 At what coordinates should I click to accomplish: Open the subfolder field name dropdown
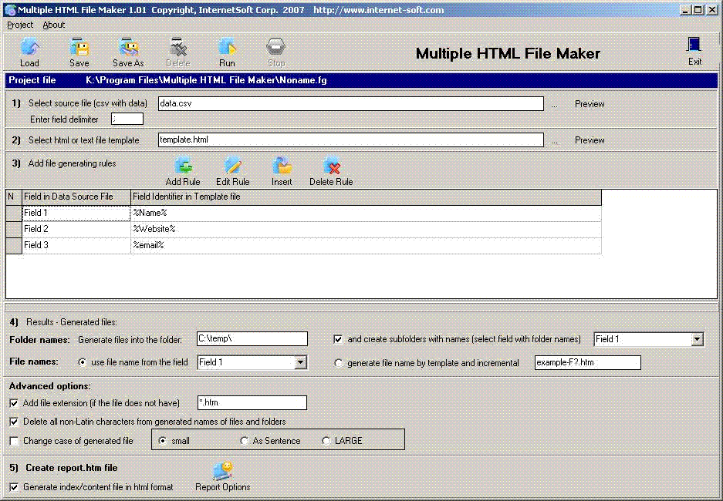tap(698, 339)
